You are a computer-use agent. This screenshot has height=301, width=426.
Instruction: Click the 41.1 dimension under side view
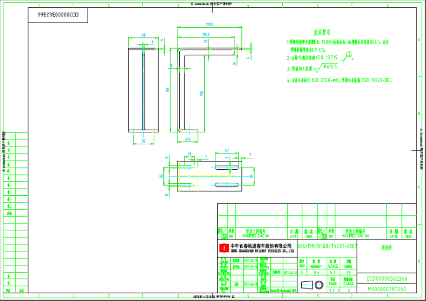[188, 139]
